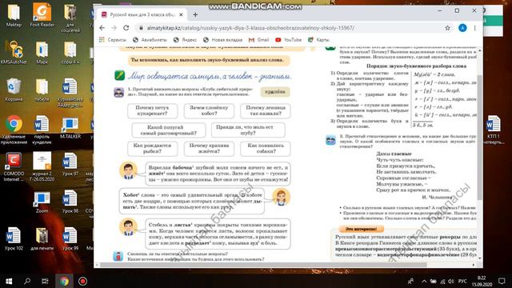Open the Chrome profile avatar
The width and height of the screenshot is (512, 288).
pos(462,28)
